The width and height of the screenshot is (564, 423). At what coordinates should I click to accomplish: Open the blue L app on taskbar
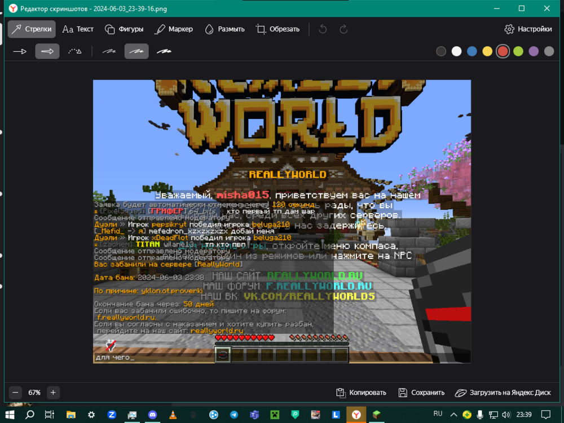[336, 415]
